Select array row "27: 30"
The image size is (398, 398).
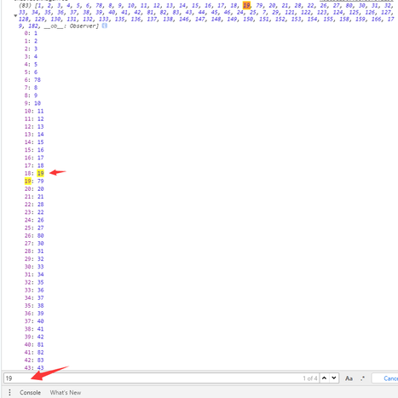pos(34,244)
